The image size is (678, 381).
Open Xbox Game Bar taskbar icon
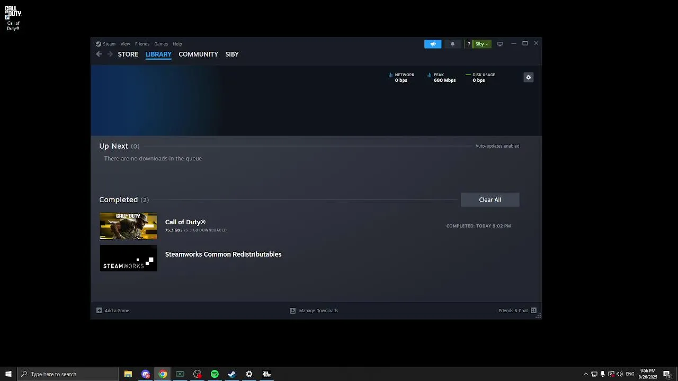(x=180, y=374)
